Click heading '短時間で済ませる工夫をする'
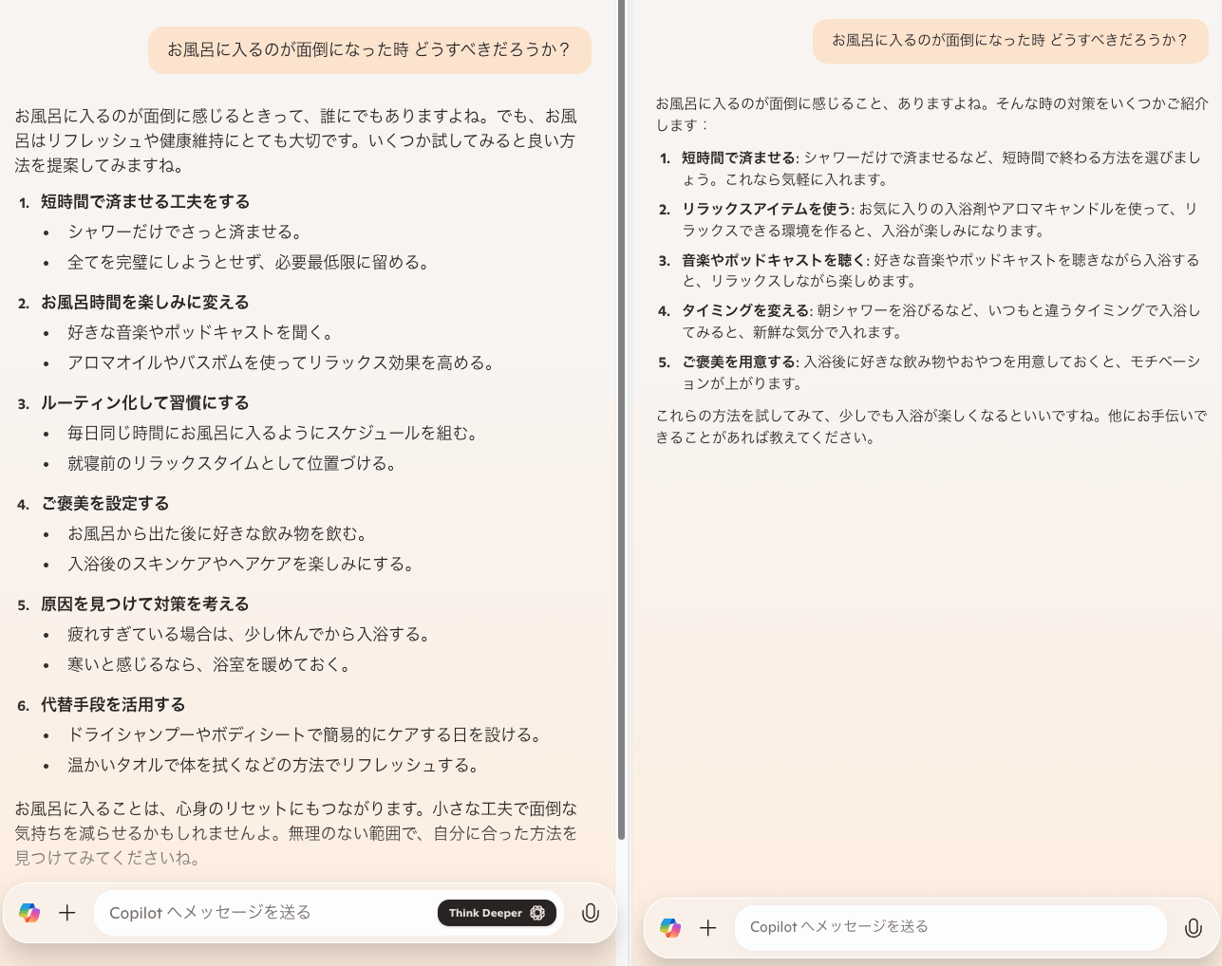The width and height of the screenshot is (1222, 966). pyautogui.click(x=145, y=201)
